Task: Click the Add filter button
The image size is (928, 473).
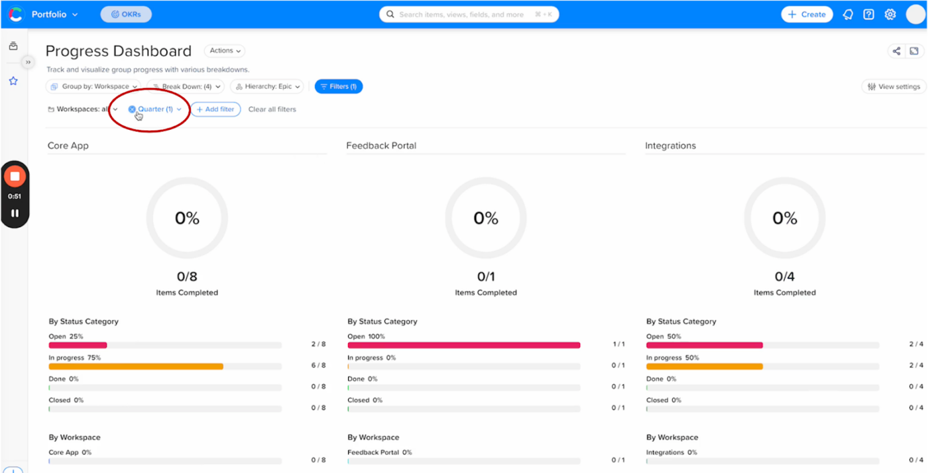Action: [215, 109]
